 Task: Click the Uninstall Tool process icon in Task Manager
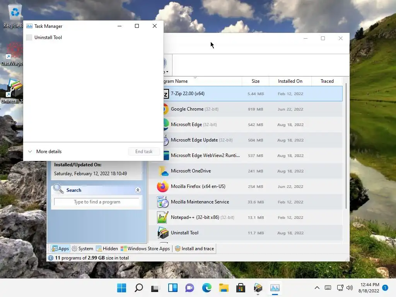coord(29,38)
